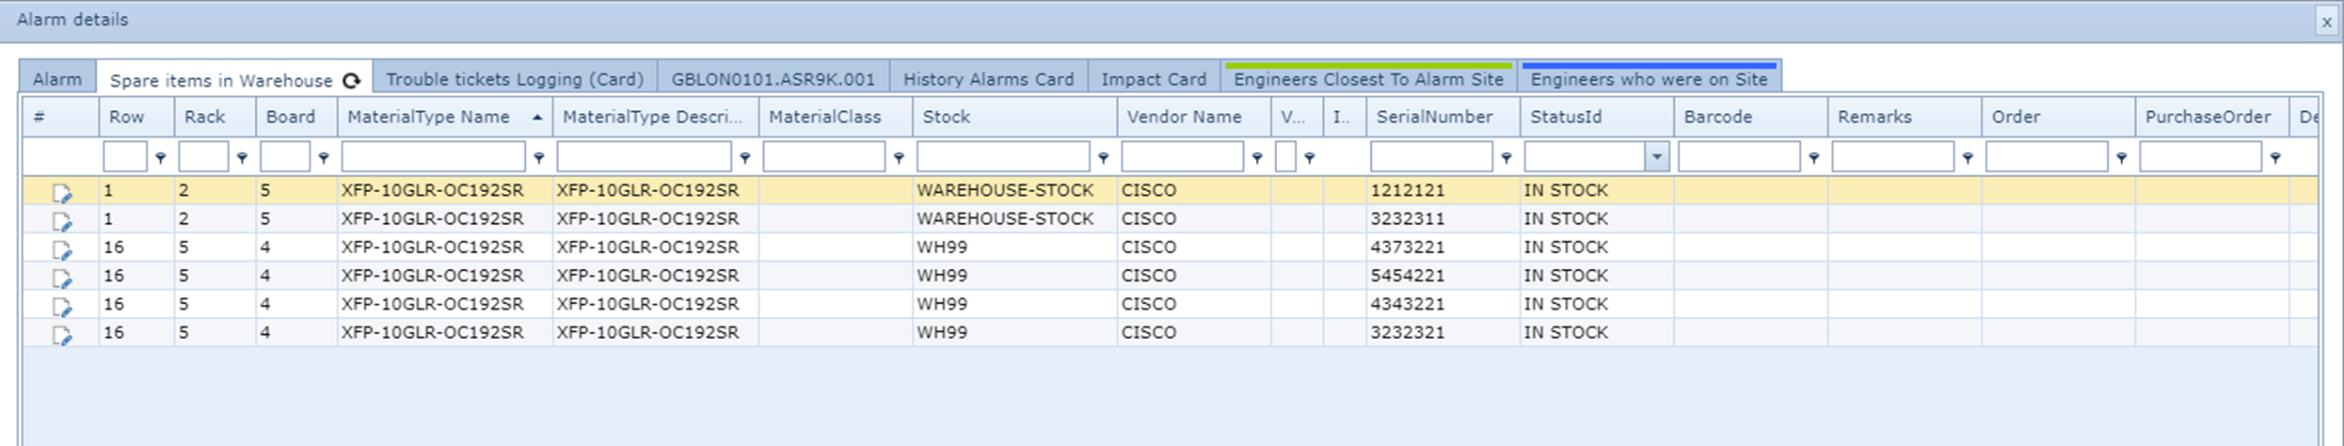Switch to the Alarm tab

pos(57,79)
